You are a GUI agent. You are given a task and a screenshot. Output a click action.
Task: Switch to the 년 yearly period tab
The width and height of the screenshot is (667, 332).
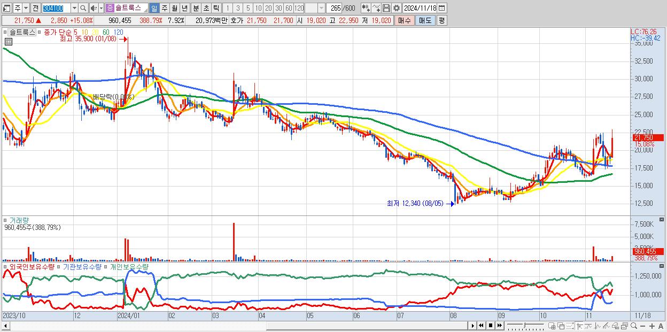point(184,8)
